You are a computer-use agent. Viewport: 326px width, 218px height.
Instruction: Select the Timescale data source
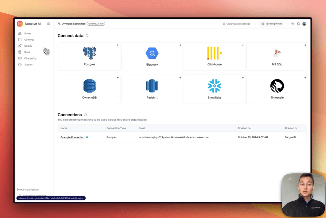[x=277, y=89]
